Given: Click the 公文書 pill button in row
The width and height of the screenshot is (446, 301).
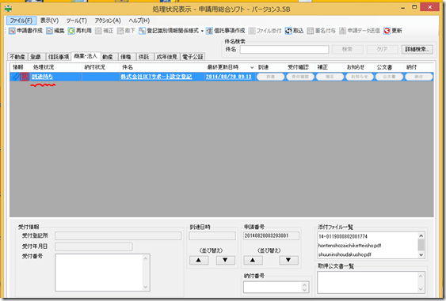Looking at the screenshot, I should tap(389, 77).
